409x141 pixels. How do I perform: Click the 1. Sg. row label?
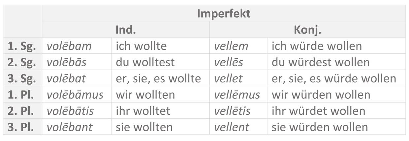coord(22,46)
